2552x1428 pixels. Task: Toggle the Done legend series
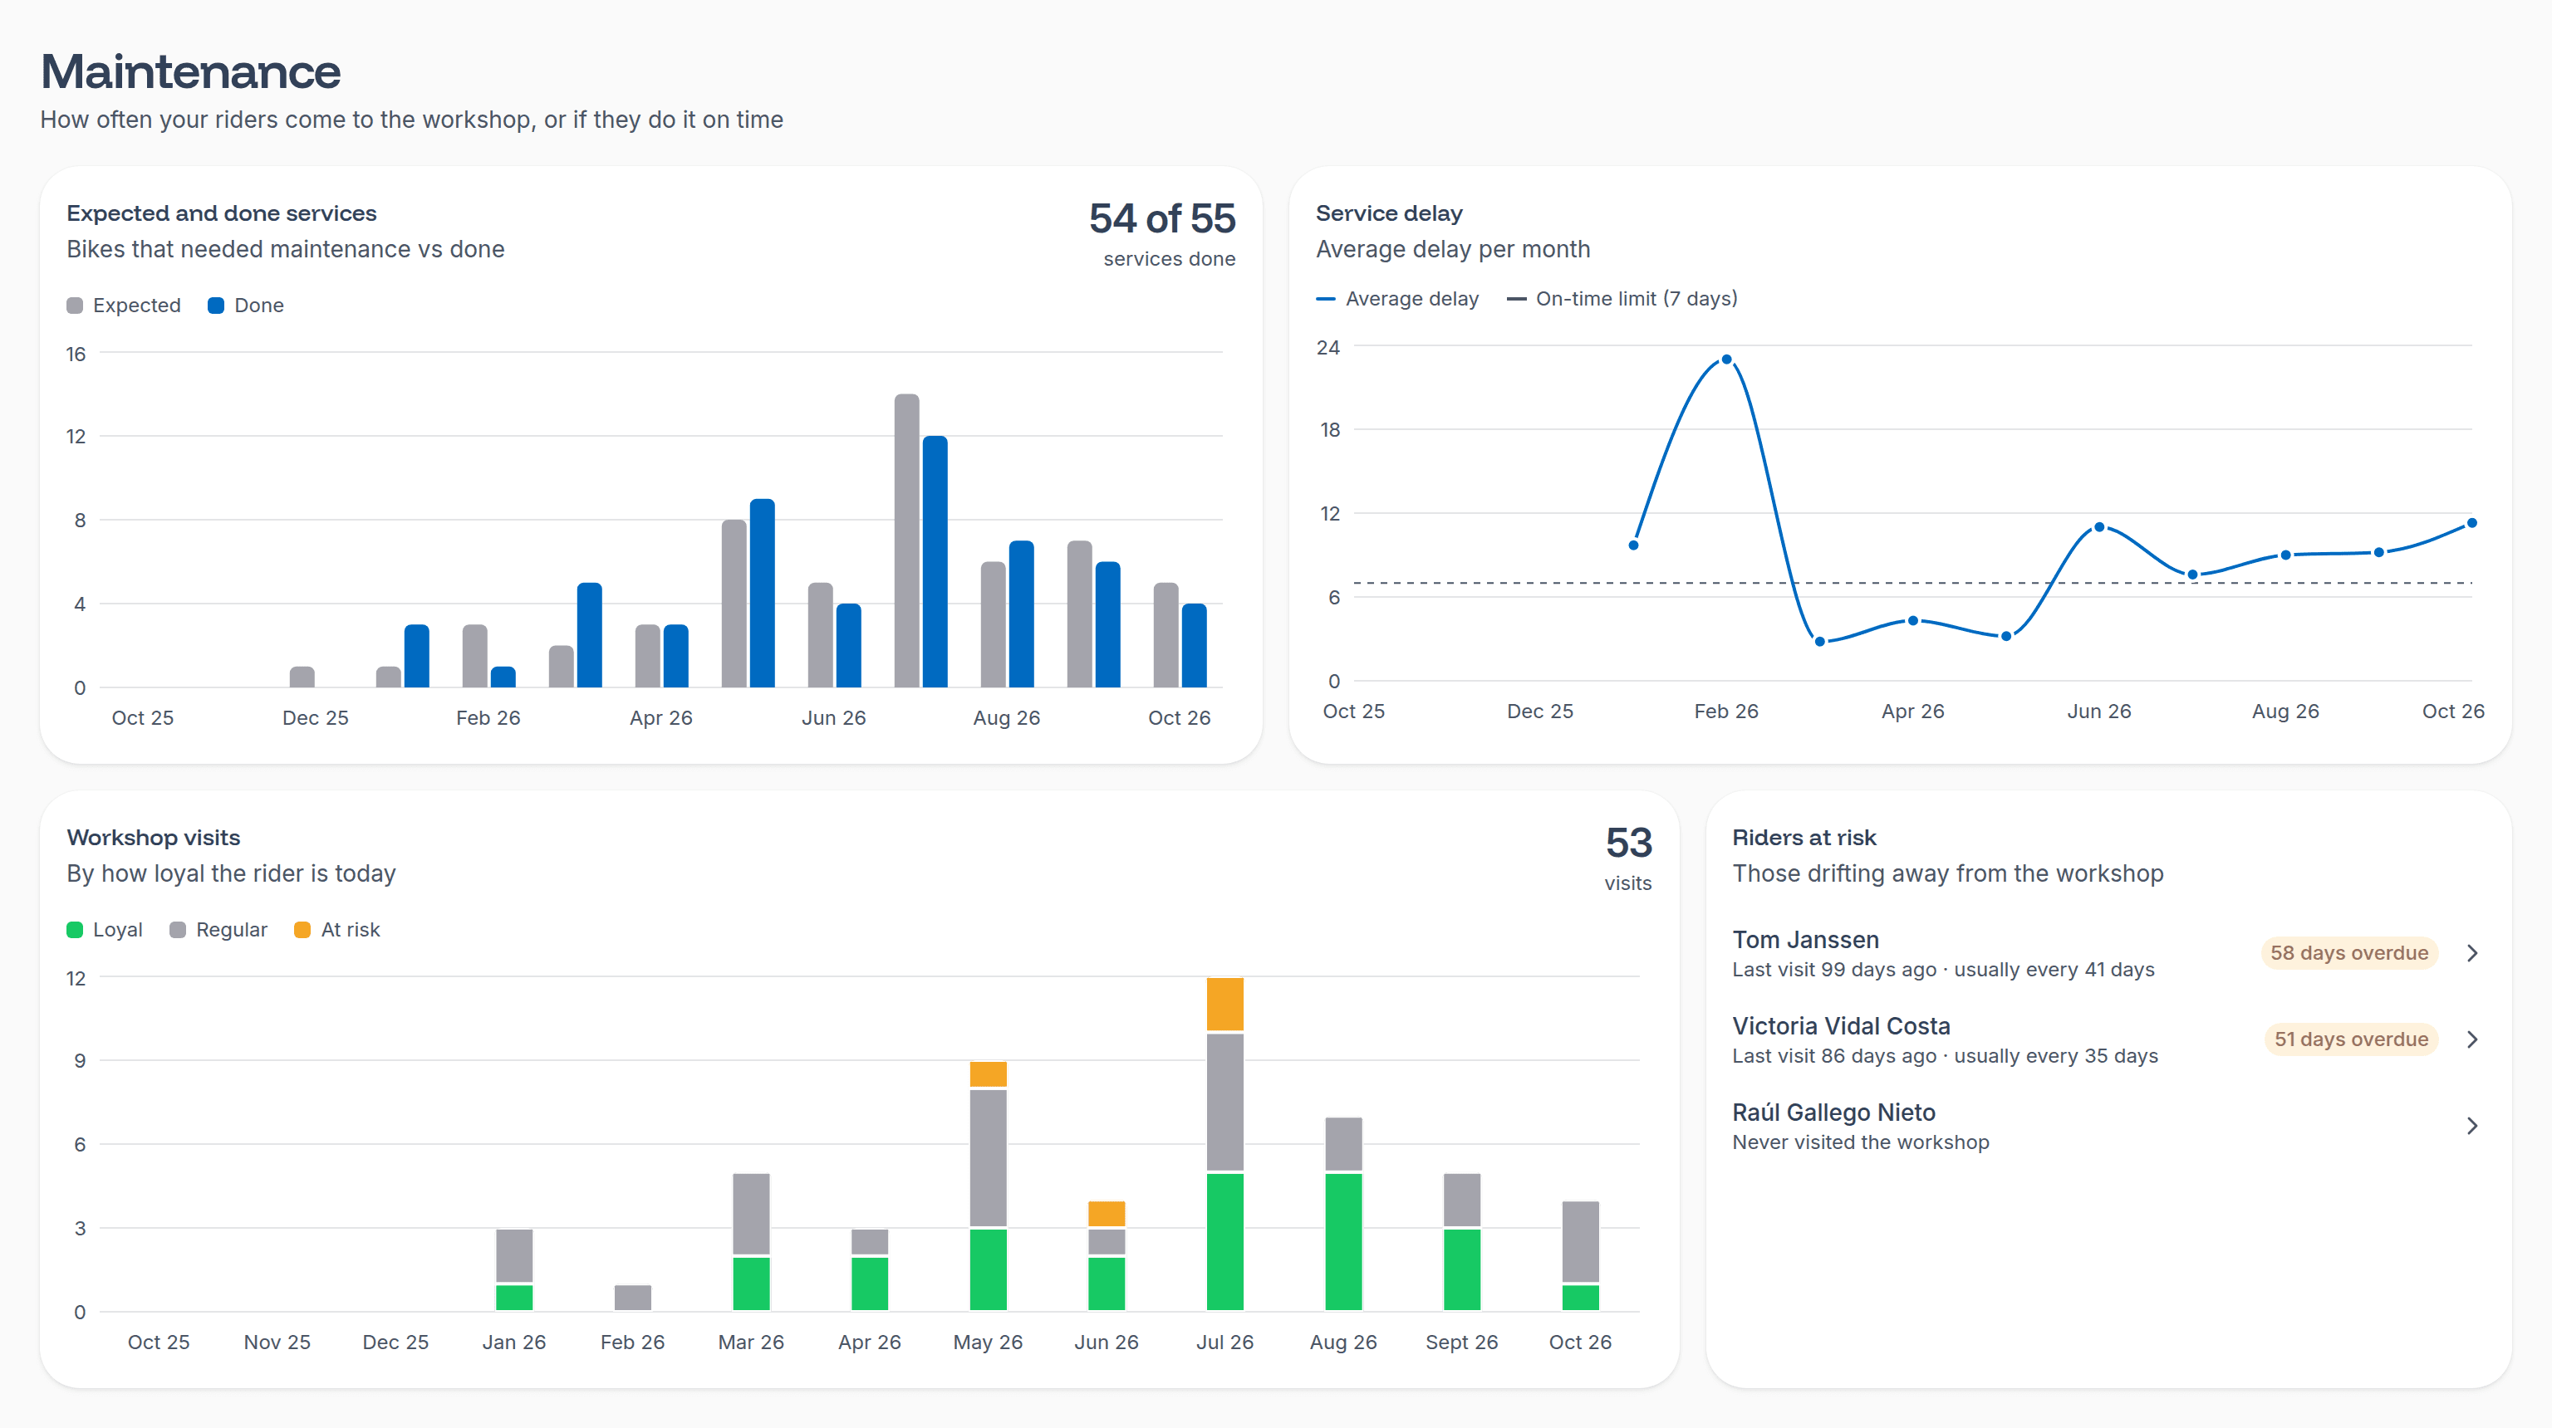246,305
